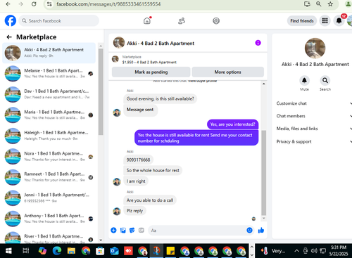The width and height of the screenshot is (352, 258).
Task: Open Ramneet - 1 Bed 1 Bath conversation
Action: [49, 177]
